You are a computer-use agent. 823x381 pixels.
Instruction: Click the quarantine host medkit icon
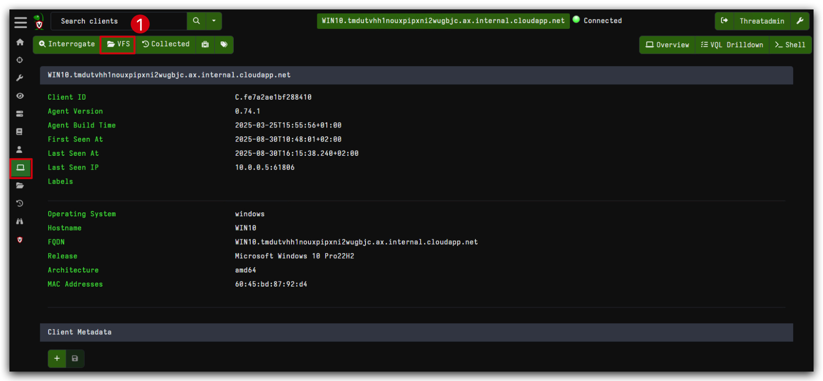coord(205,44)
